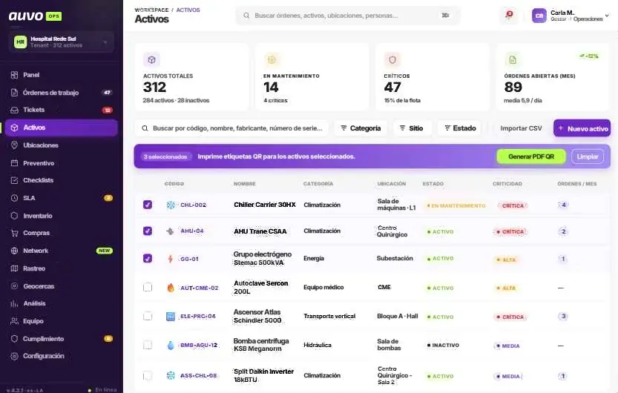Viewport: 618px width, 393px height.
Task: Check the BMB-AGU-12 row checkbox
Action: click(148, 345)
